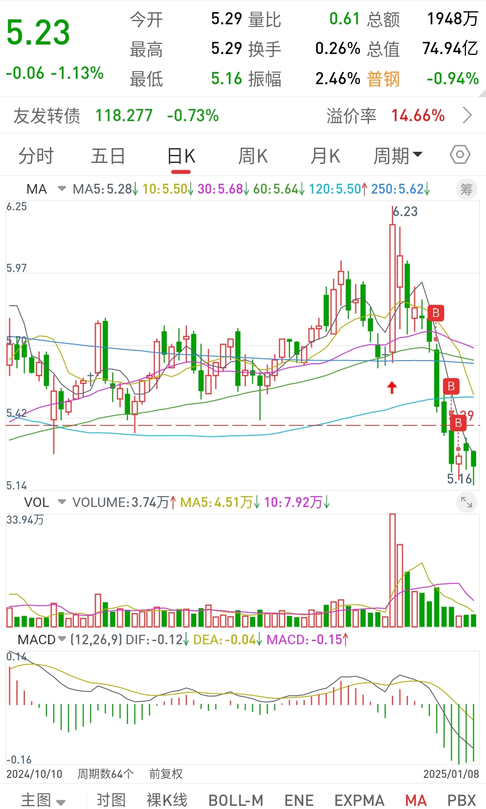This screenshot has width=486, height=809.
Task: Tap the DEA:-0.04 value
Action: 228,639
